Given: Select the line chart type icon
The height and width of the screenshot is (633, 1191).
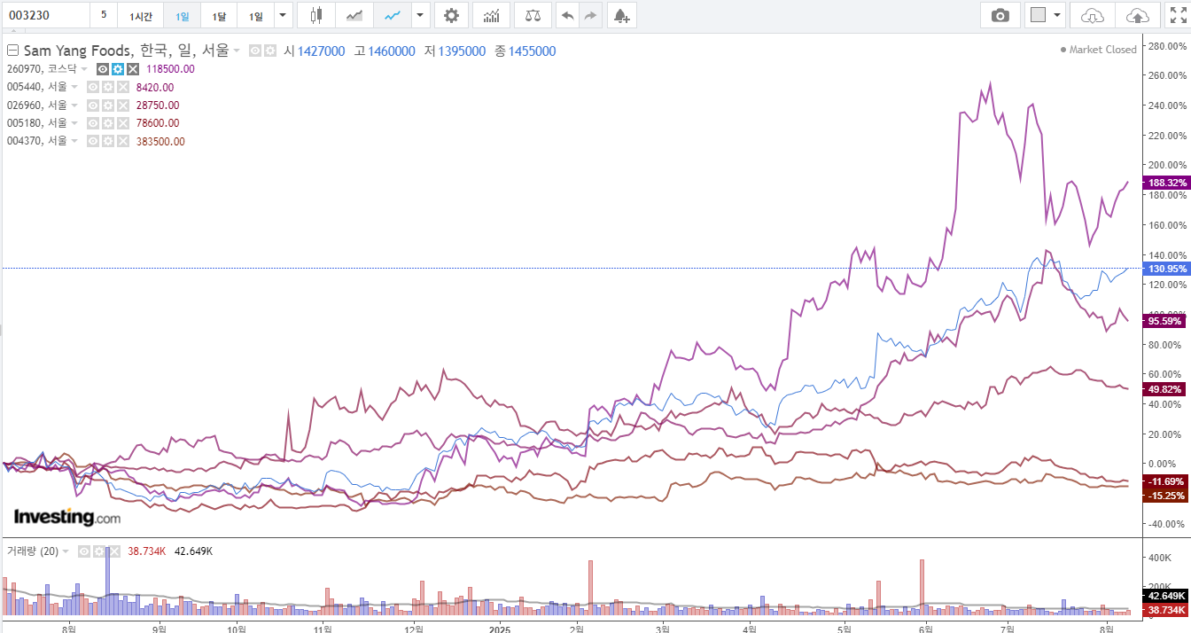Looking at the screenshot, I should click(393, 15).
